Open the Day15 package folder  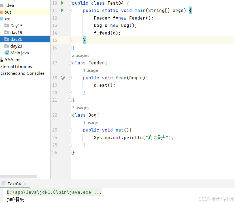(16, 26)
